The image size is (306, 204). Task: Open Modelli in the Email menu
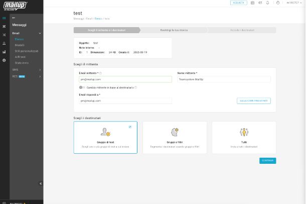coord(20,45)
